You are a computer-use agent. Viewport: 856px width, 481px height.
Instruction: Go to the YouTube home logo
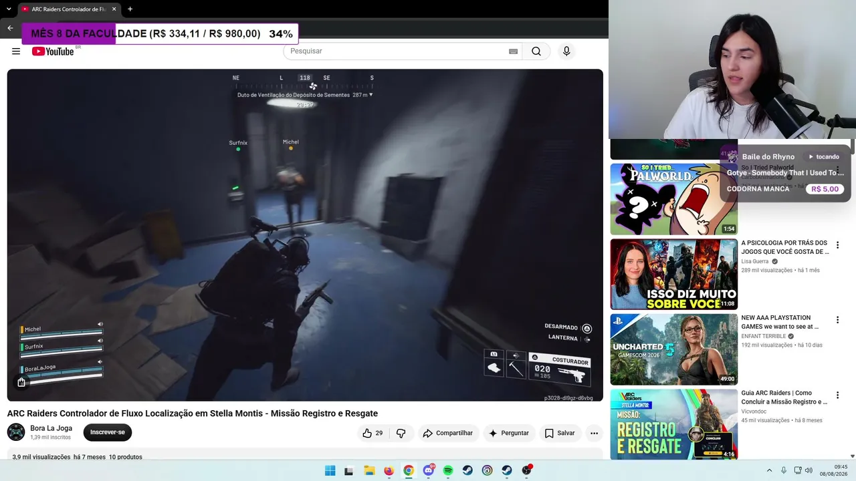[x=53, y=51]
